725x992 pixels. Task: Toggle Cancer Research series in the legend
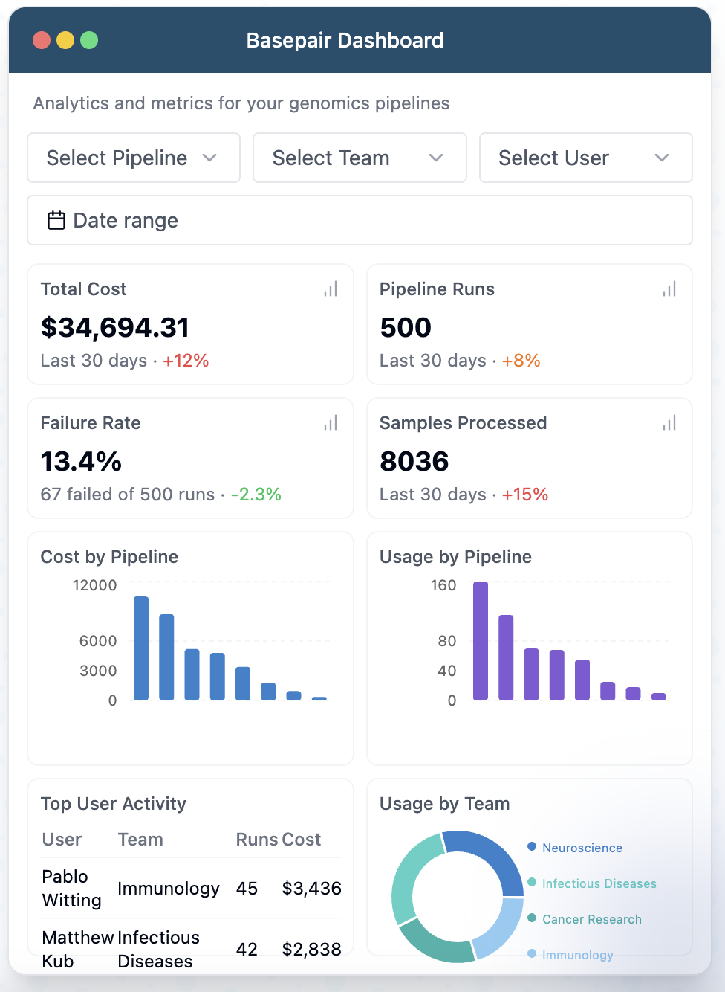point(591,918)
